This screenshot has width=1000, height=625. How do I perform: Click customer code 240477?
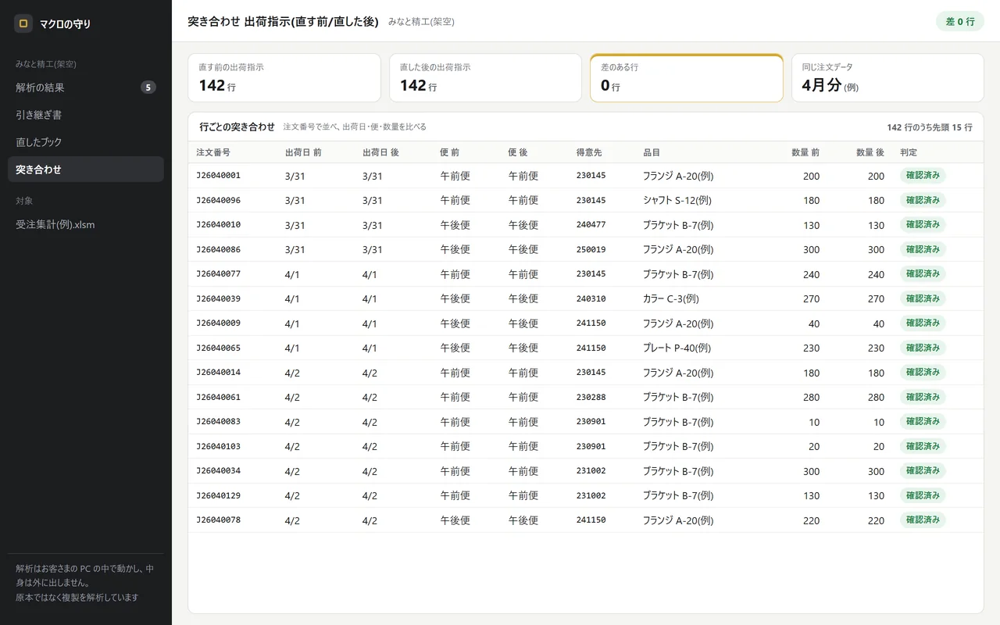click(x=591, y=225)
